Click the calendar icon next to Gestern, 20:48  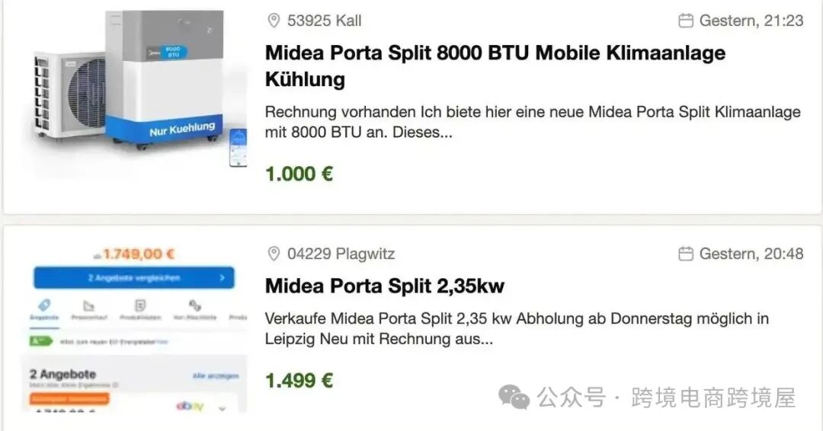point(686,254)
